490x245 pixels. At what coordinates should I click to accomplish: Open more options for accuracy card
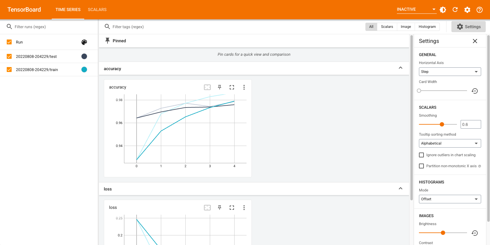(244, 87)
